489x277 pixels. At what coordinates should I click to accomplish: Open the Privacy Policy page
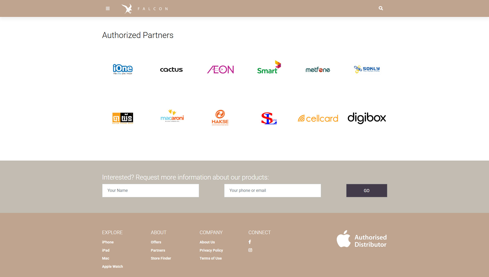click(211, 250)
